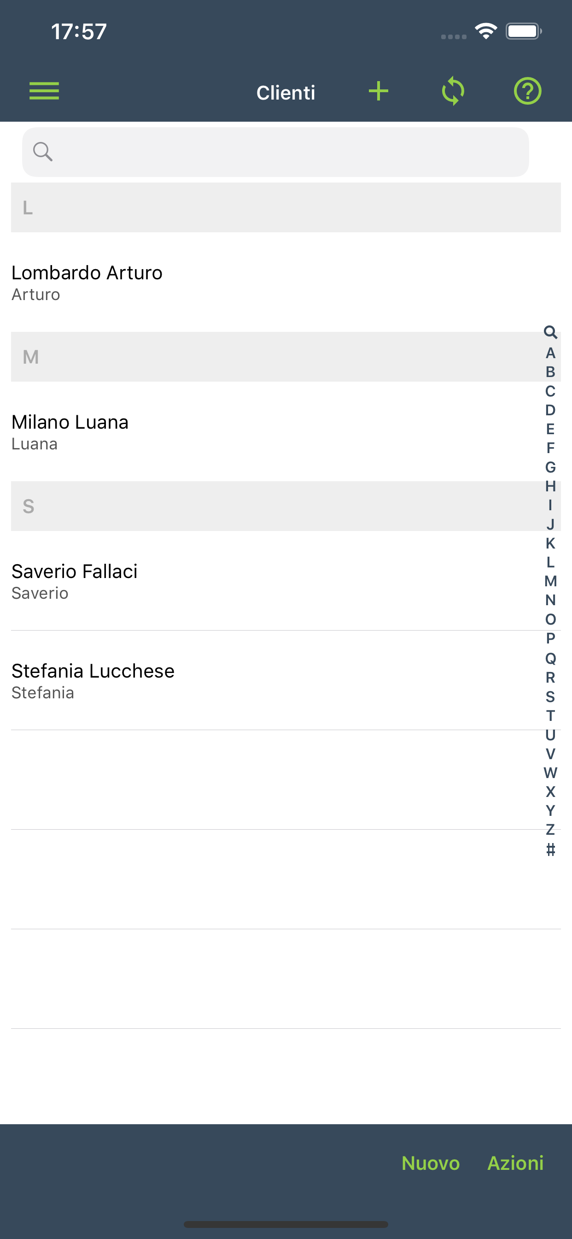The image size is (572, 1239).
Task: Jump to letter M in index
Action: (550, 581)
